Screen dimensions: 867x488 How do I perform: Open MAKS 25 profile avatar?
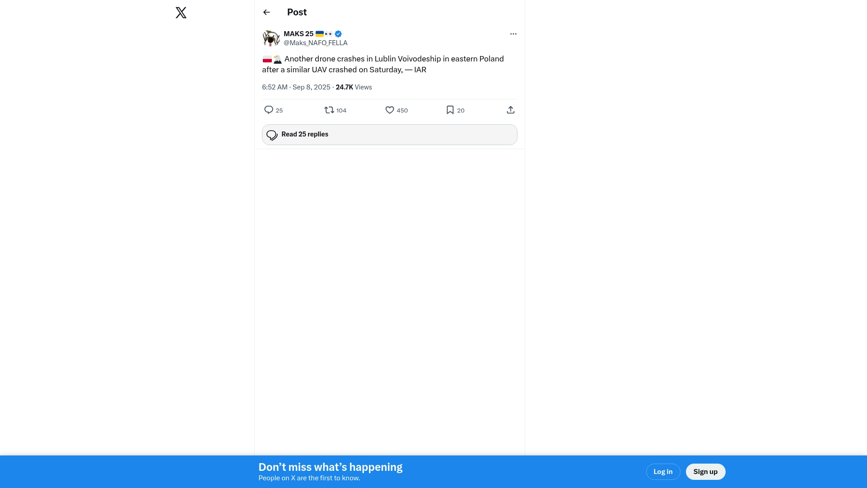(x=271, y=38)
